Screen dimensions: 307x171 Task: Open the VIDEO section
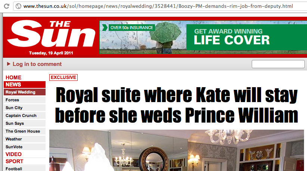point(13,154)
